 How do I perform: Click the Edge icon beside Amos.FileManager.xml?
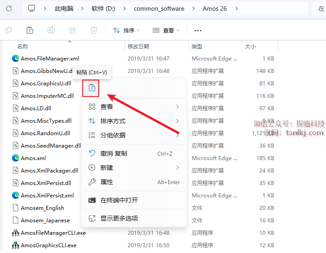point(16,58)
